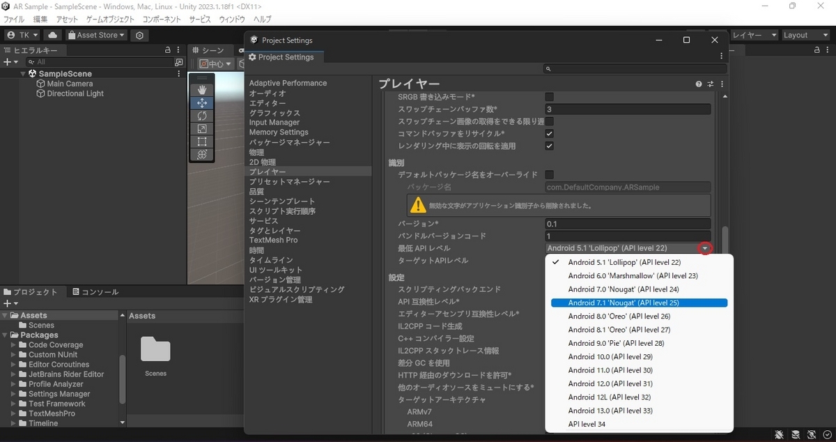Collapse the SampleScene hierarchy node
This screenshot has width=836, height=442.
(x=23, y=73)
